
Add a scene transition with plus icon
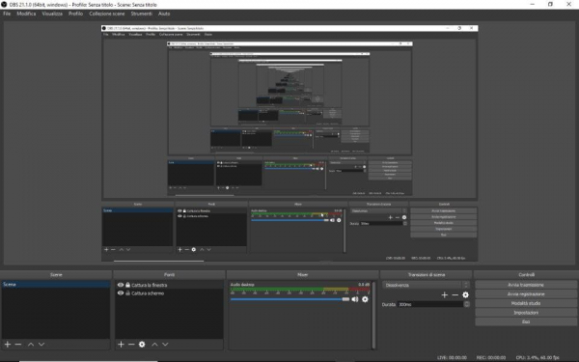[x=445, y=294]
